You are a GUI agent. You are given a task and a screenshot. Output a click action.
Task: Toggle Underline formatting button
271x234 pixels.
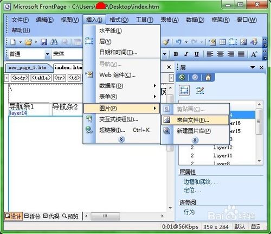pyautogui.click(x=197, y=54)
